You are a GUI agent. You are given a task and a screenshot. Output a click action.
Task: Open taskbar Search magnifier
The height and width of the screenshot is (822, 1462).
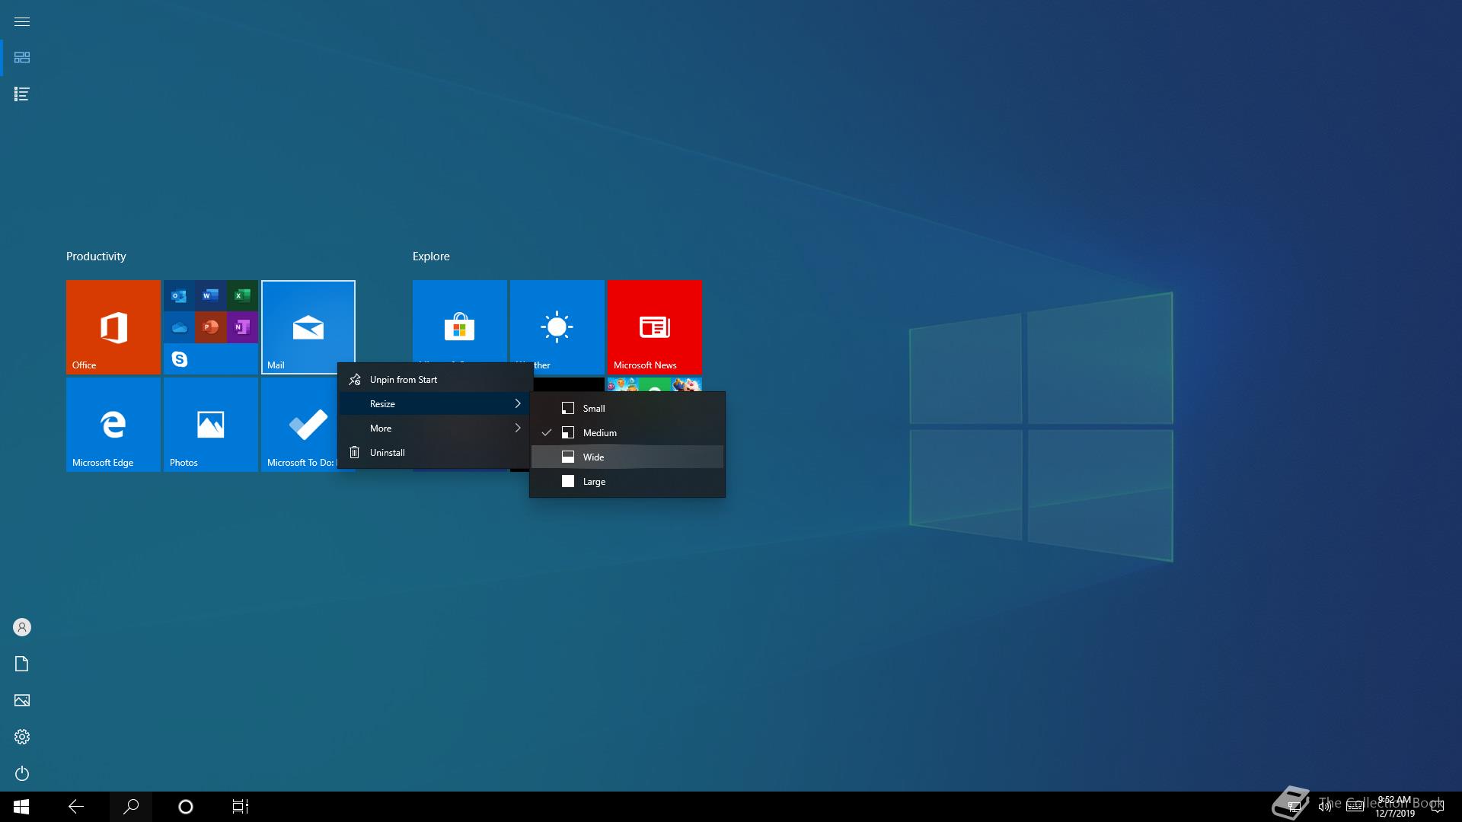131,807
